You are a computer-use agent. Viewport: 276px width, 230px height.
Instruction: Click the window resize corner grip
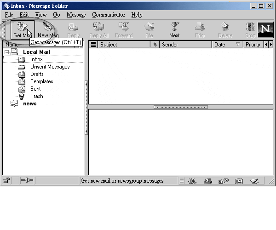click(x=271, y=181)
